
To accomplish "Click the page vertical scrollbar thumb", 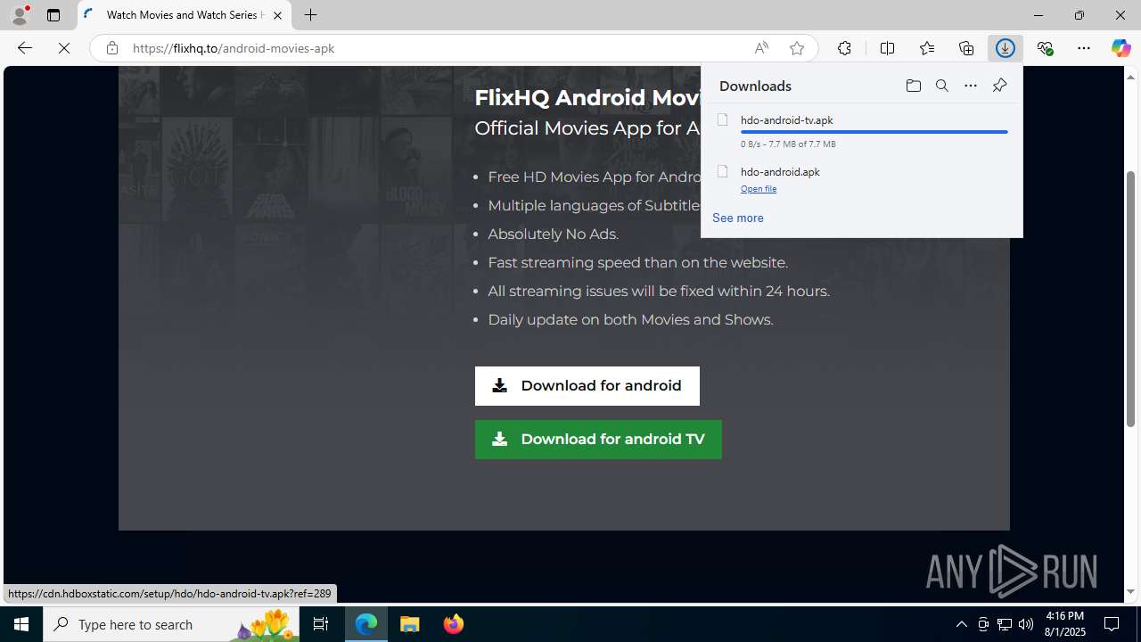I will coord(1130,299).
